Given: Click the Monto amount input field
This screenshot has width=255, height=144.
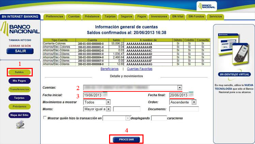Looking at the screenshot, I should [x=127, y=109].
